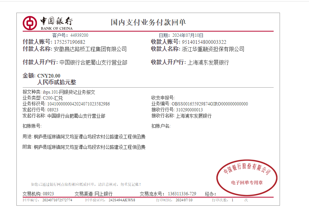Click payer name 安徽昌达路桥工程集团有限公司

pyautogui.click(x=90, y=49)
